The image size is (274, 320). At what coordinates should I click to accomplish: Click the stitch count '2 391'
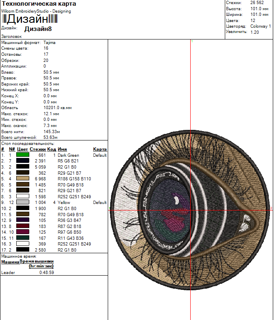coord(40,161)
